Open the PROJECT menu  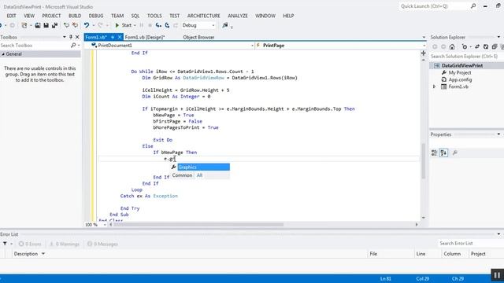pos(51,16)
